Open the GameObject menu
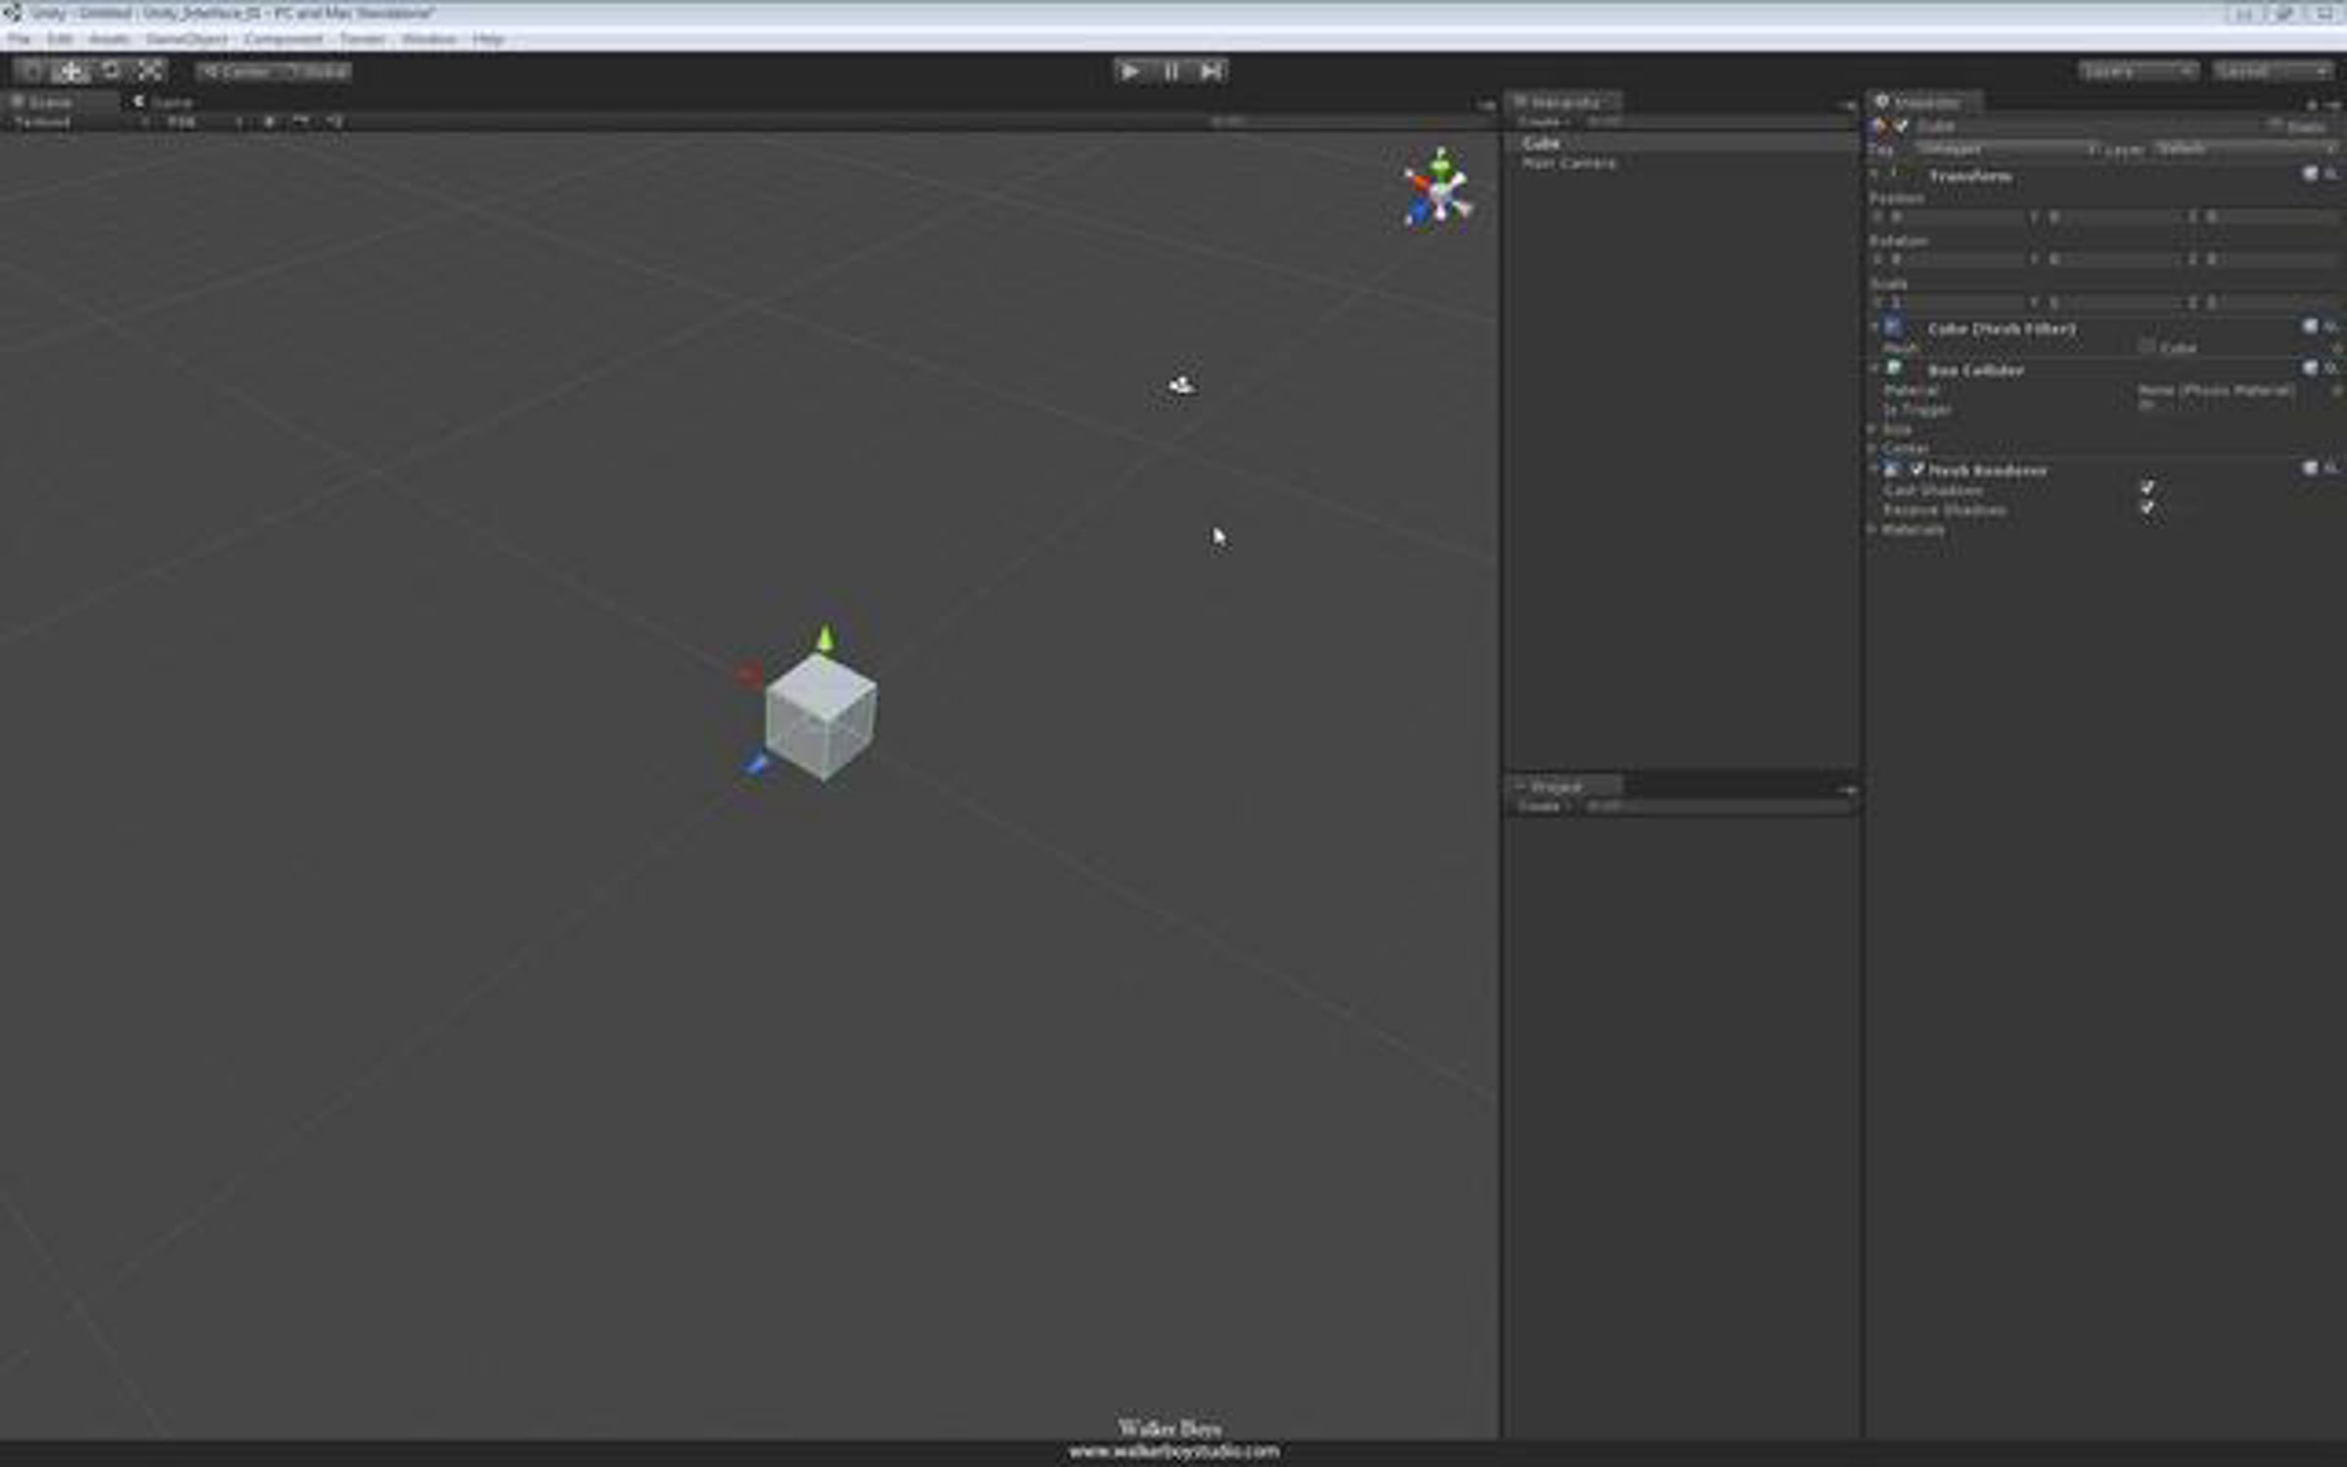2347x1467 pixels. click(186, 39)
